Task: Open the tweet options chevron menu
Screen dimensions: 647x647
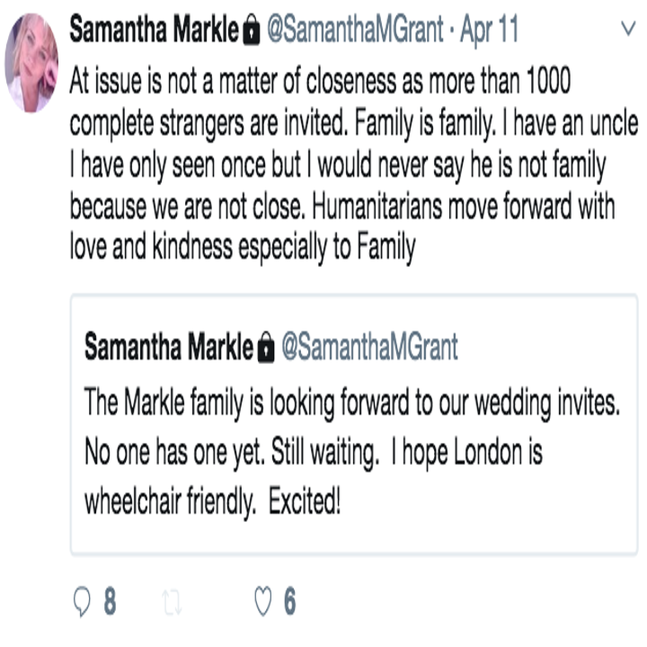Action: (629, 29)
